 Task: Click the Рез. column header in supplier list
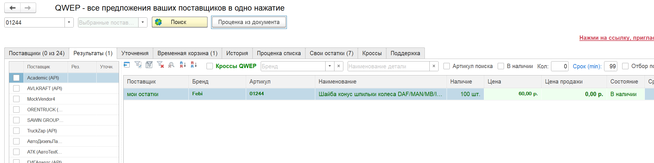pyautogui.click(x=82, y=67)
